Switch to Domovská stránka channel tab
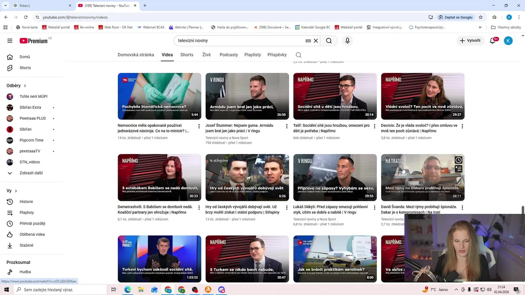Screen dimensions: 525x295 [x=136, y=55]
